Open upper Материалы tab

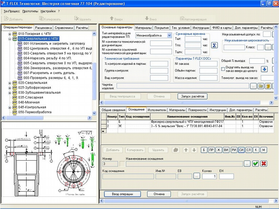pos(143,28)
